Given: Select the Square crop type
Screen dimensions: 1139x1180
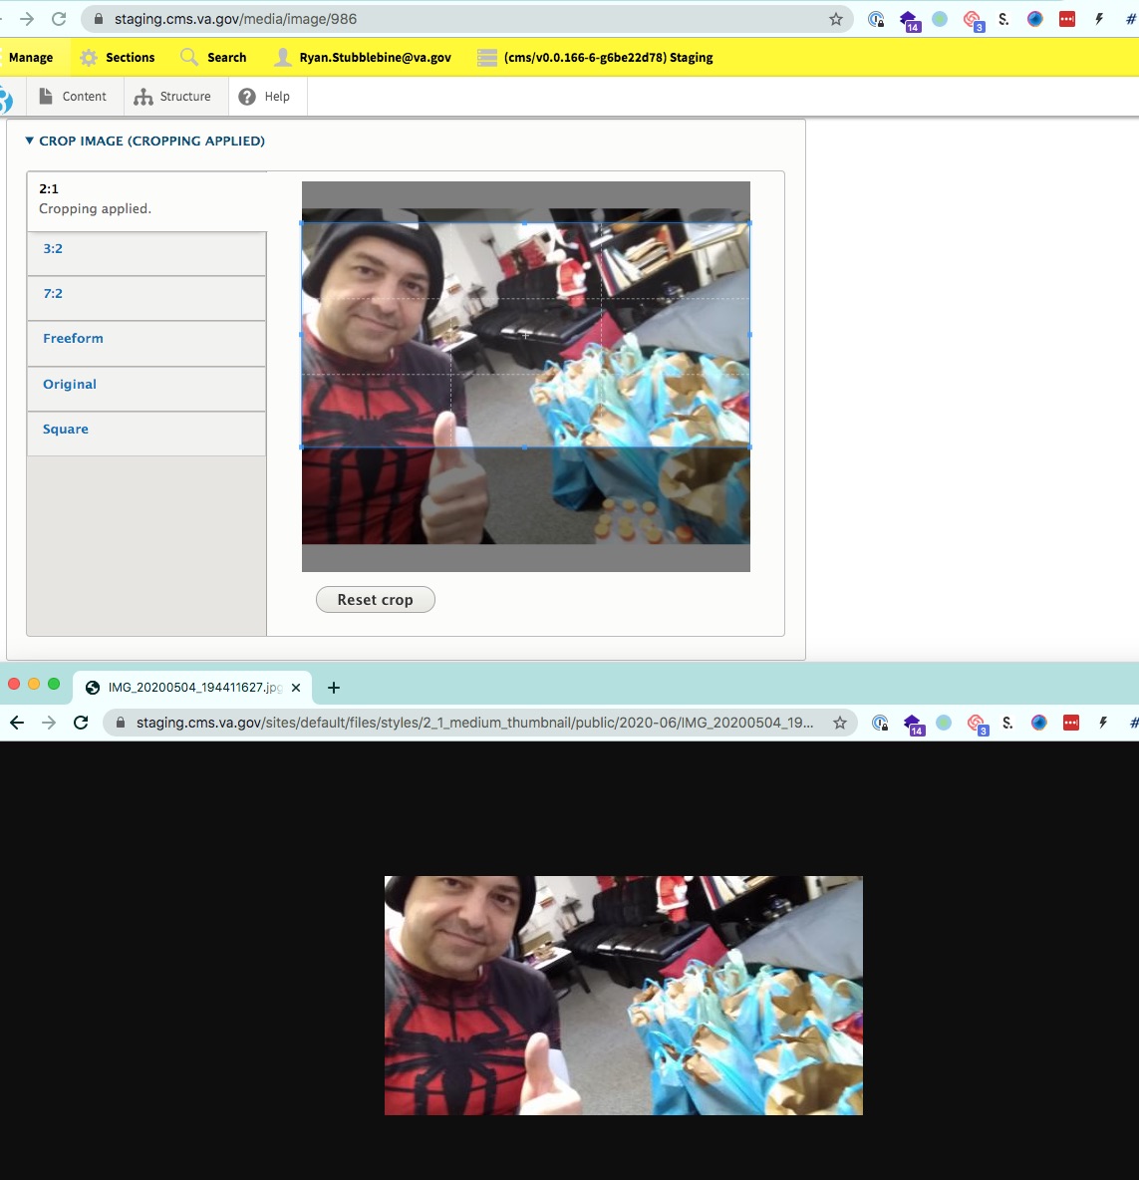Looking at the screenshot, I should 146,434.
